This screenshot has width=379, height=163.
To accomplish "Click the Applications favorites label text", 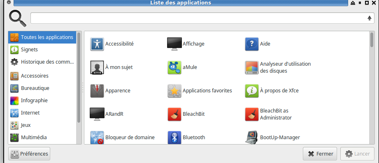I will tap(207, 91).
